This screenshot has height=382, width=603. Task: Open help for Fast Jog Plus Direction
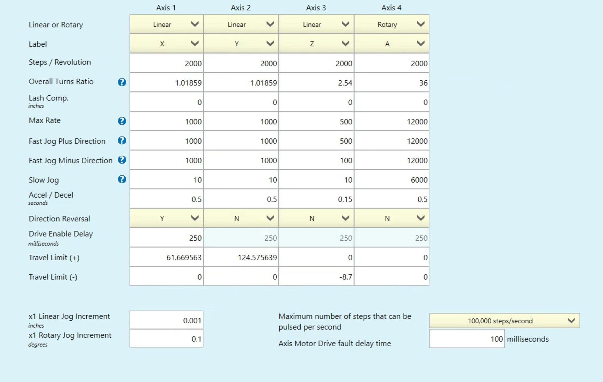(122, 141)
